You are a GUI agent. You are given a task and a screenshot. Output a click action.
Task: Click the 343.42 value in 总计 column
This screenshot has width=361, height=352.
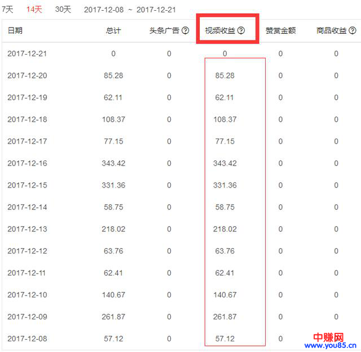point(113,163)
